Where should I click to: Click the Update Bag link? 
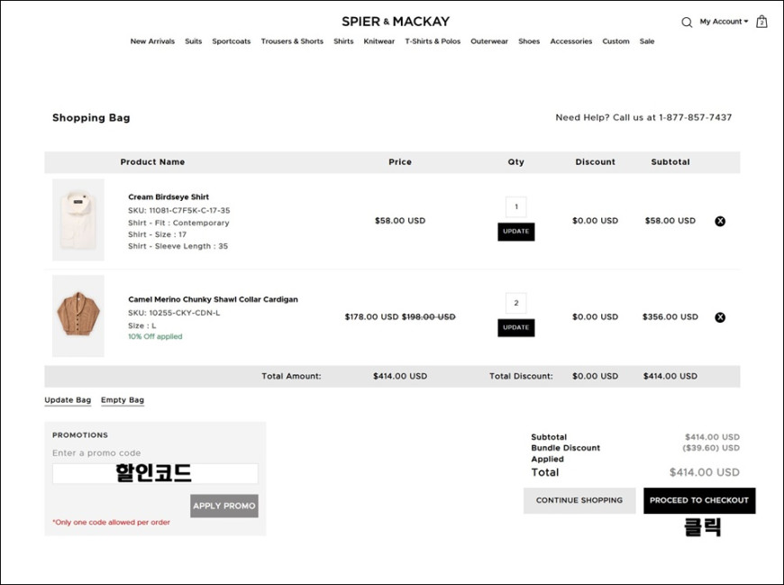[x=68, y=400]
